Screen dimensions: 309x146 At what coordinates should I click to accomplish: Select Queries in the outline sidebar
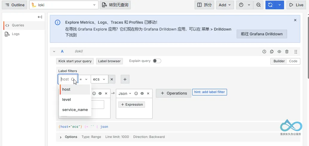24,25
